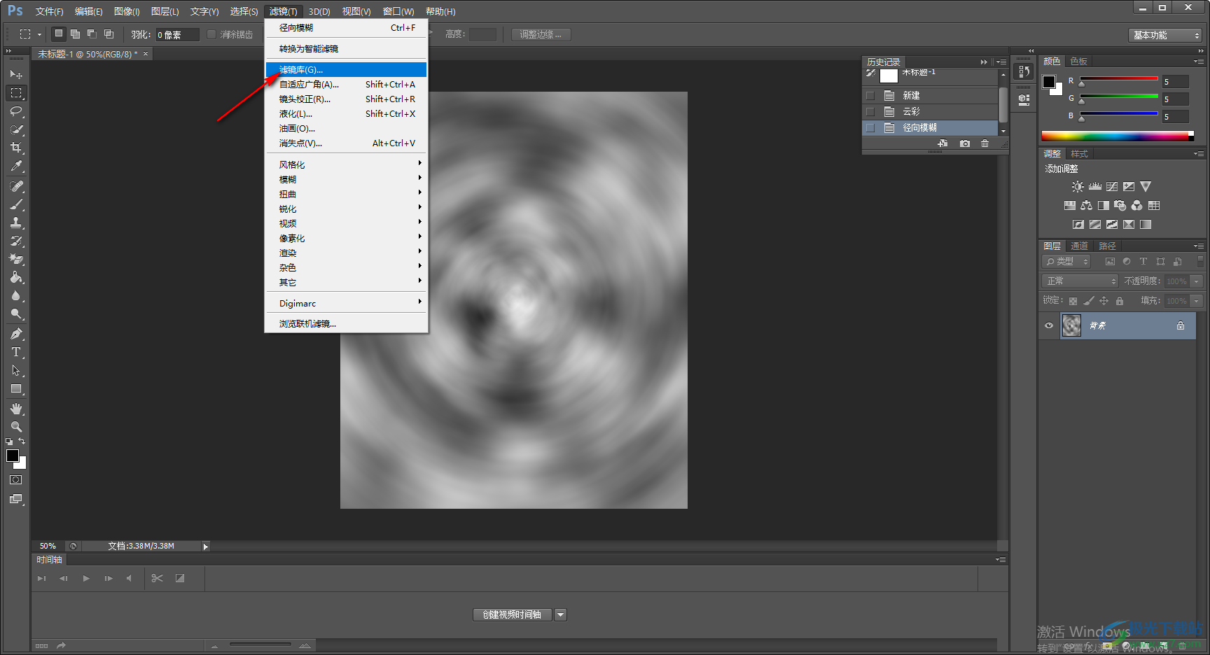Open the 填充 fill dropdown arrow
This screenshot has height=655, width=1210.
pyautogui.click(x=1197, y=300)
